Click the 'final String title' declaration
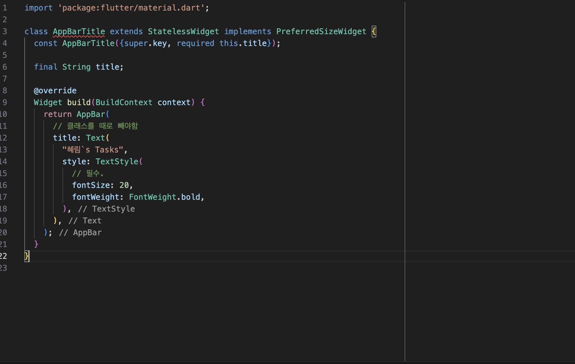Image resolution: width=575 pixels, height=364 pixels. [x=79, y=67]
